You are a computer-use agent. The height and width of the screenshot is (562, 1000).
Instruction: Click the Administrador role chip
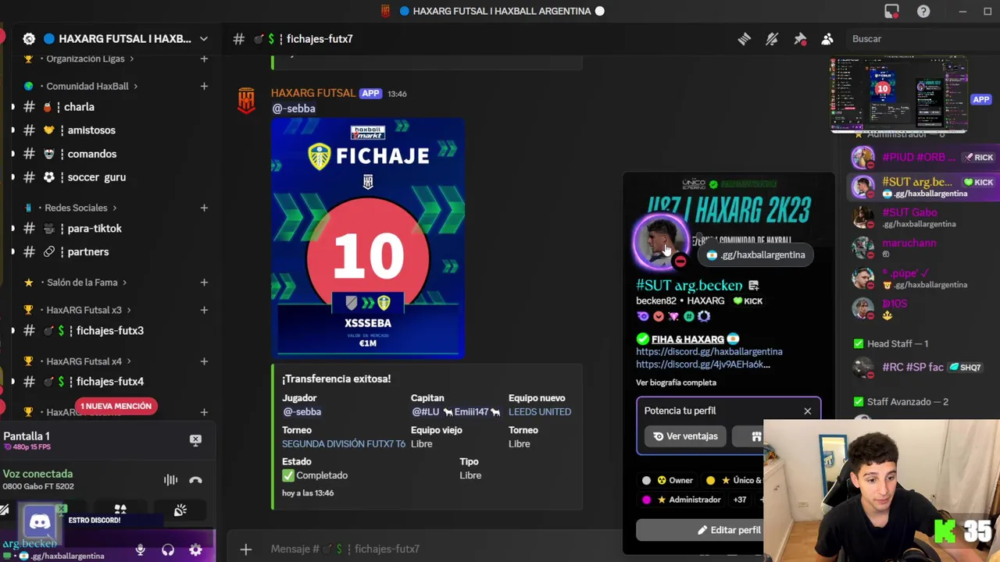tap(681, 500)
